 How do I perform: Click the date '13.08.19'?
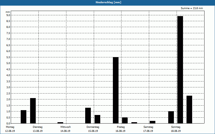click(x=38, y=131)
